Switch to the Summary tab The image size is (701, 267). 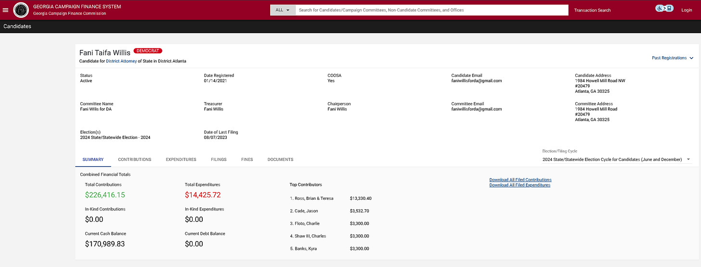(93, 159)
